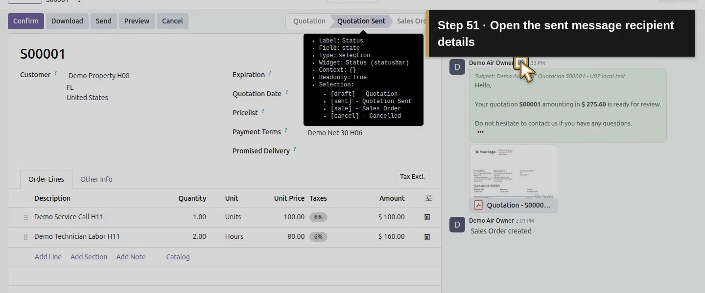Click the Add Line link

[x=48, y=257]
